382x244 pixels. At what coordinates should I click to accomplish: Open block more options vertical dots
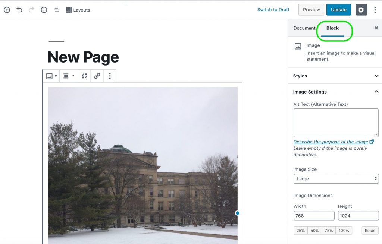tap(110, 76)
